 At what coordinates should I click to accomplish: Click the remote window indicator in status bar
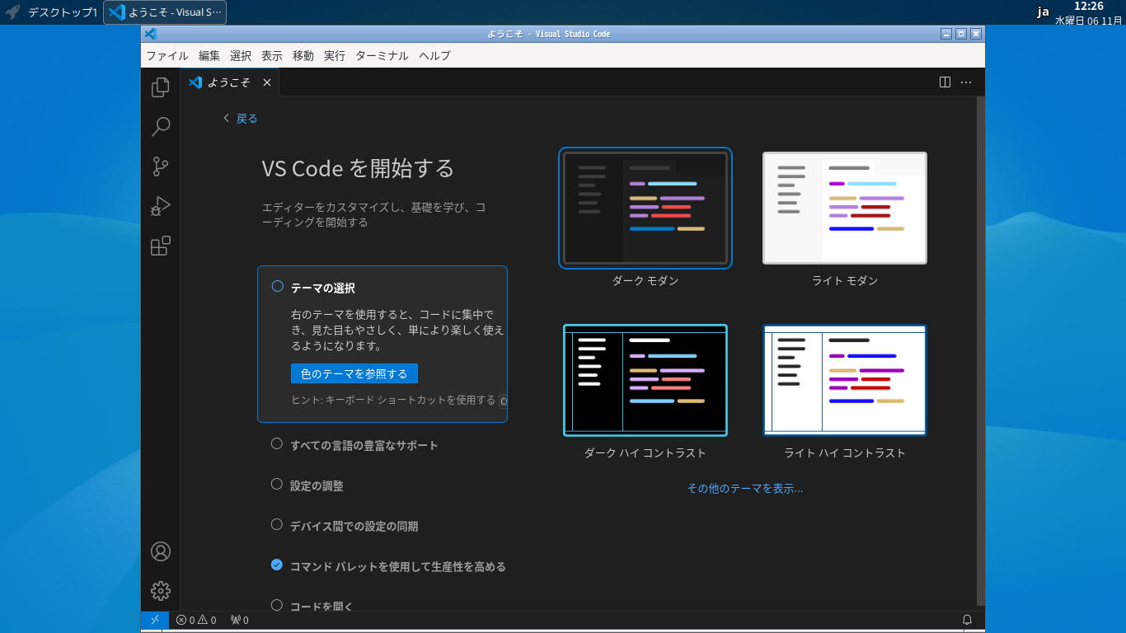pos(155,620)
